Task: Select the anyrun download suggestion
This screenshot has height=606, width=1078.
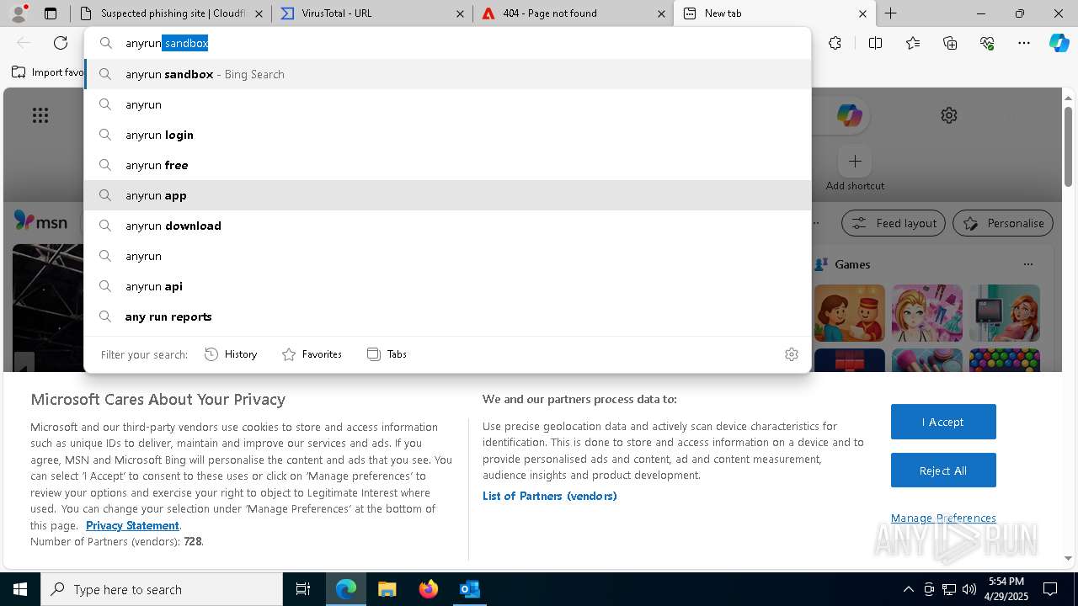Action: 447,226
